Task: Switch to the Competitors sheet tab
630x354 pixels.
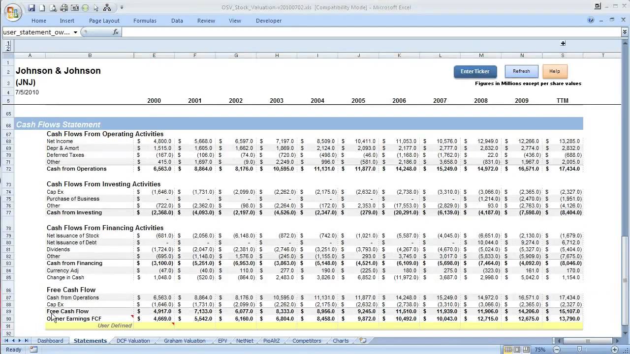Action: click(x=307, y=341)
